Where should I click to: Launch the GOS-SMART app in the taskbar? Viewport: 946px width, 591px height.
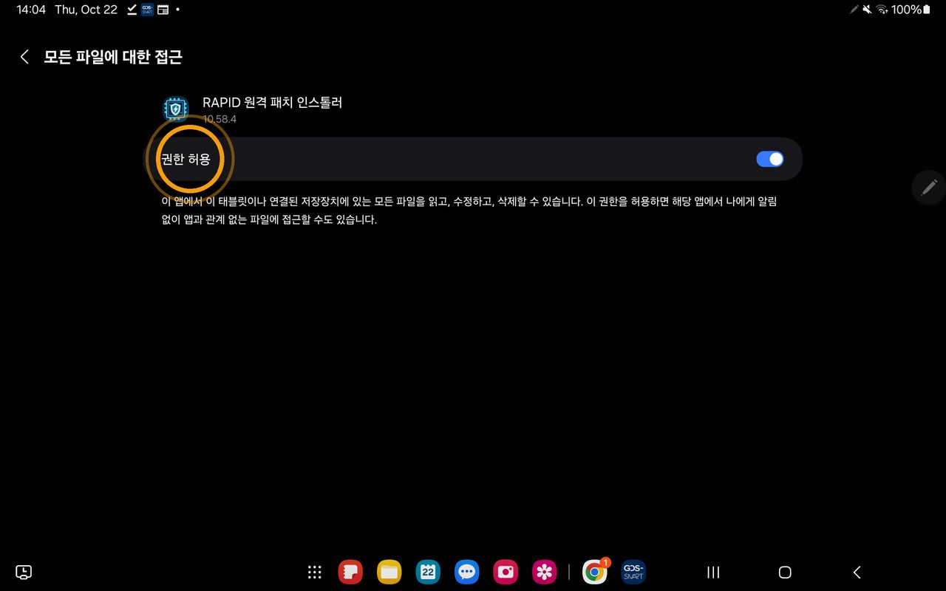[x=633, y=572]
